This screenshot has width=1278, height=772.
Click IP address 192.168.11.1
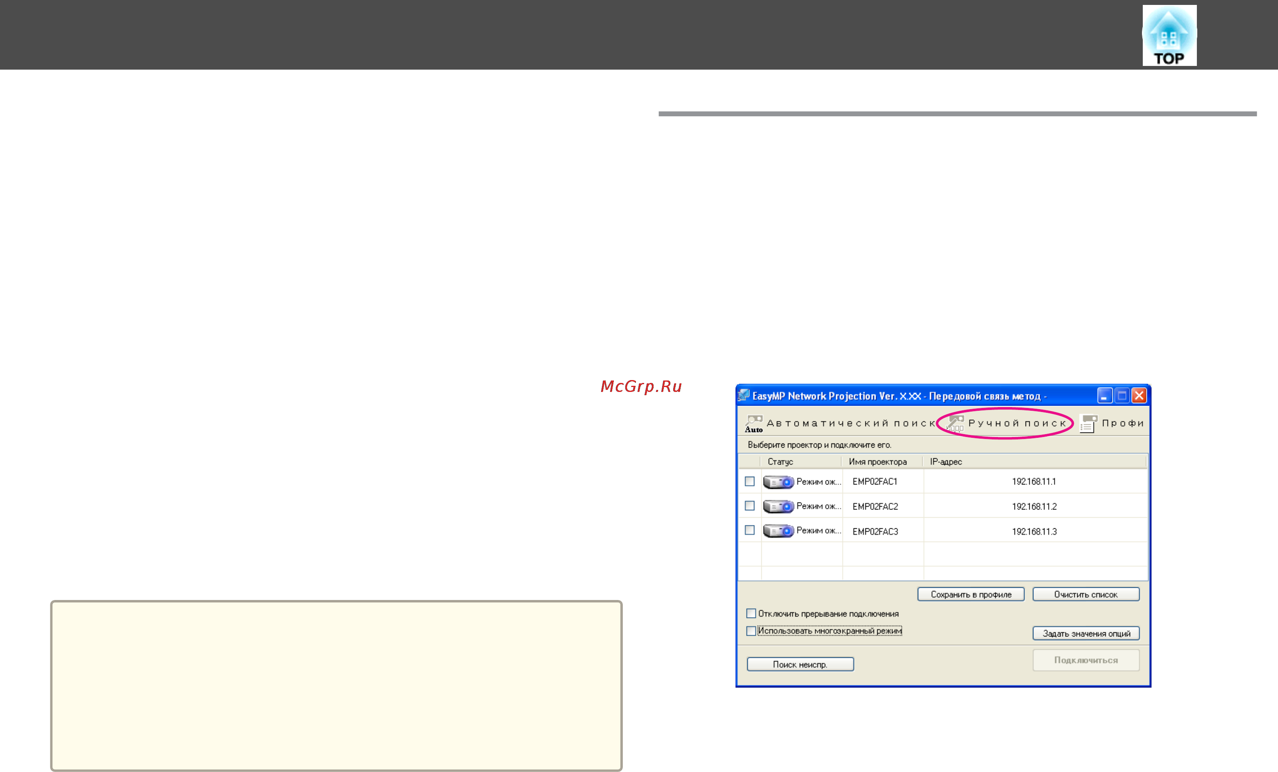(1033, 481)
